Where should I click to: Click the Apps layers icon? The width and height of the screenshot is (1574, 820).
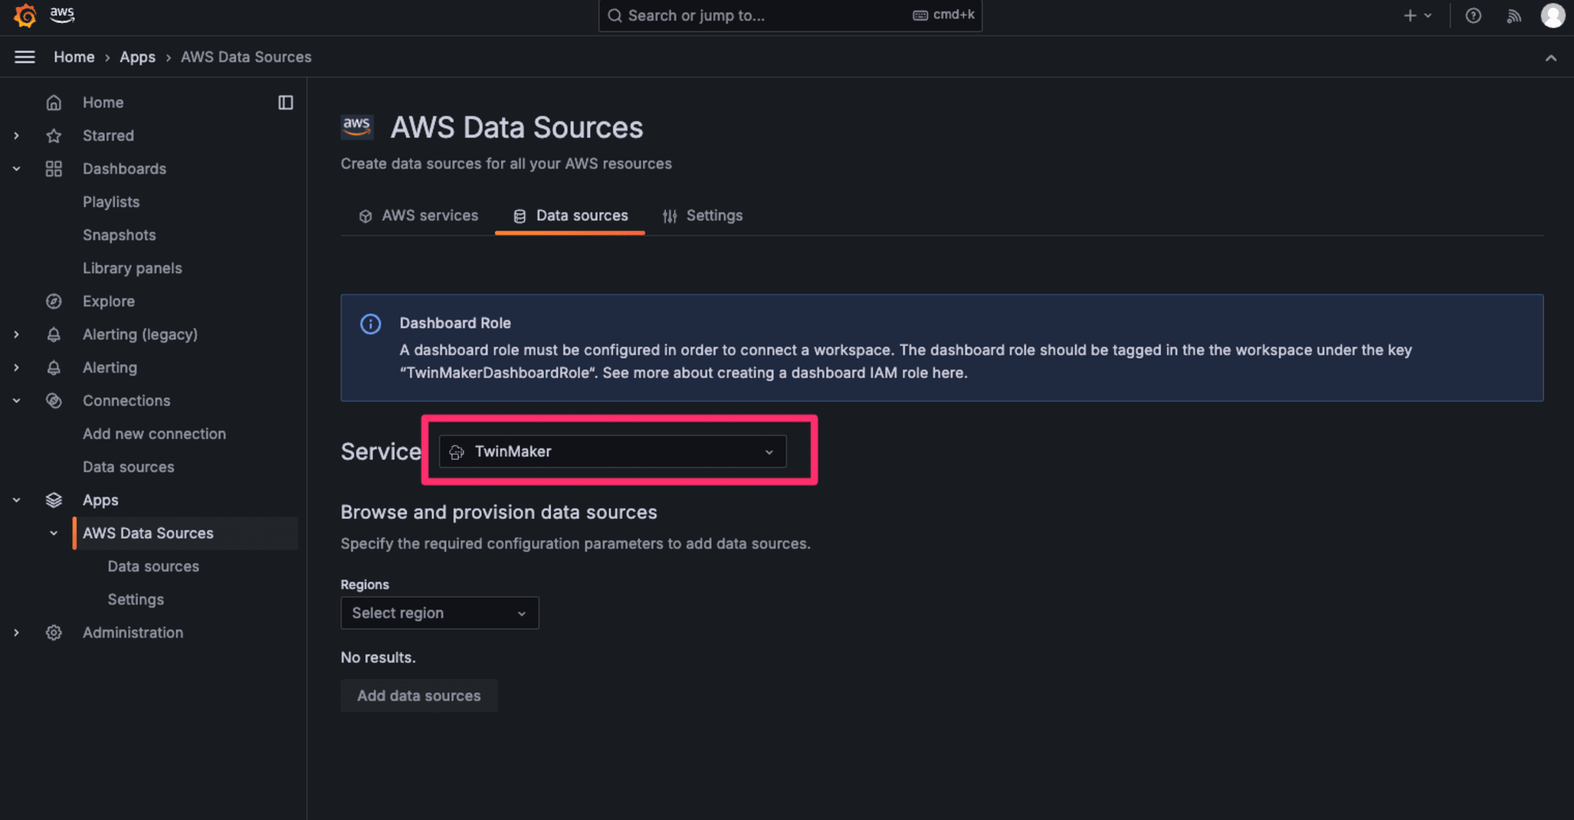[54, 500]
